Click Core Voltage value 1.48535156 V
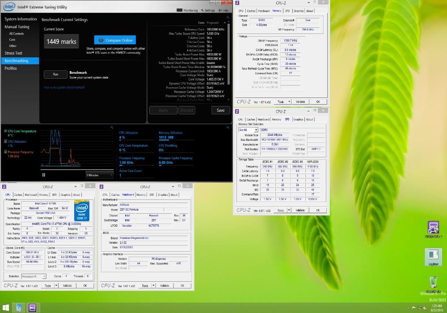Screen dimensions: 447x313 coord(215,79)
